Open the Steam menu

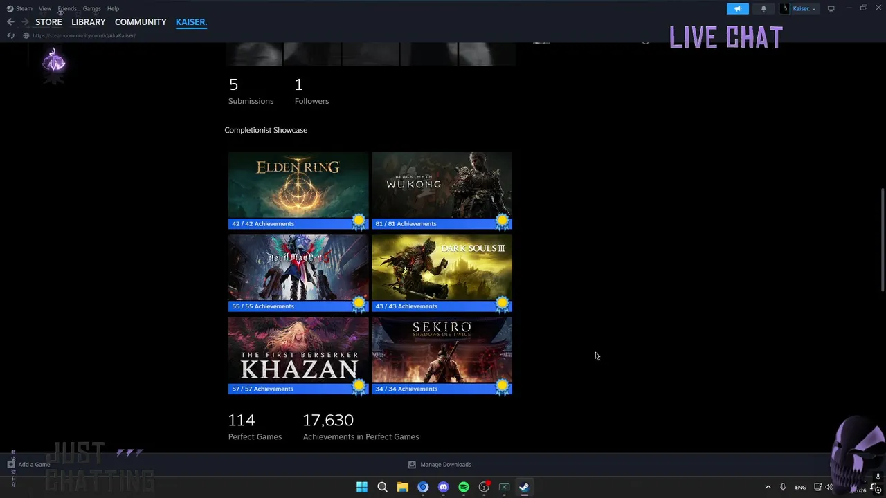pyautogui.click(x=19, y=8)
